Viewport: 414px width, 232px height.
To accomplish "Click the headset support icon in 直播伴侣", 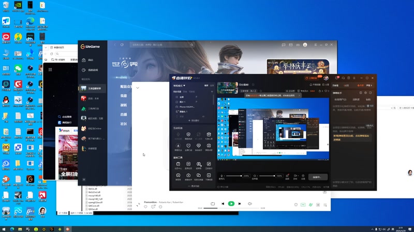I will (x=343, y=78).
